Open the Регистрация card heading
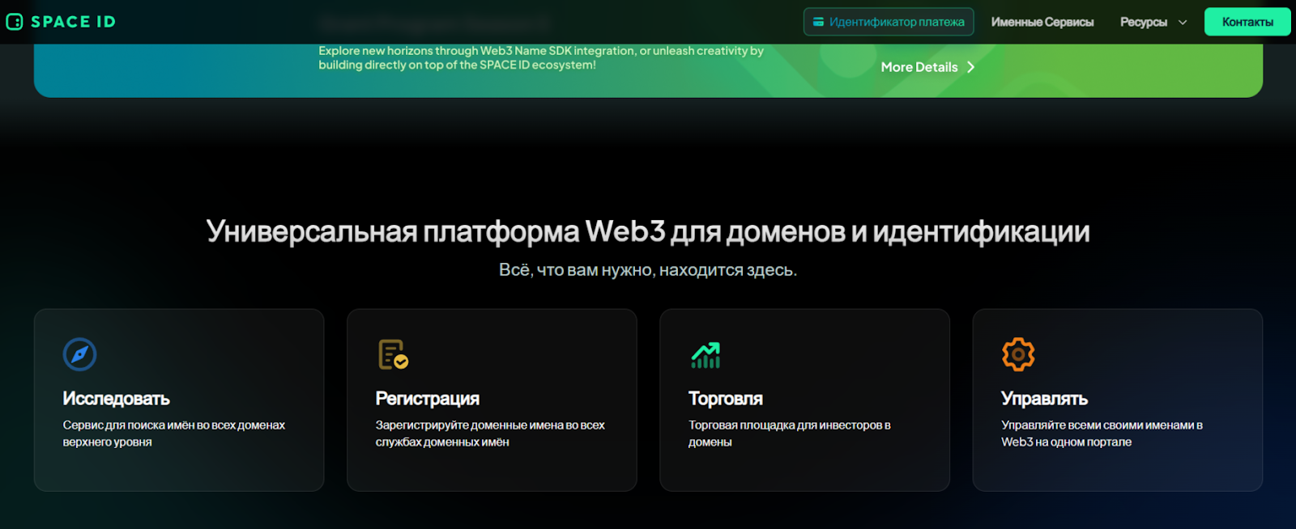The width and height of the screenshot is (1296, 529). pos(428,399)
